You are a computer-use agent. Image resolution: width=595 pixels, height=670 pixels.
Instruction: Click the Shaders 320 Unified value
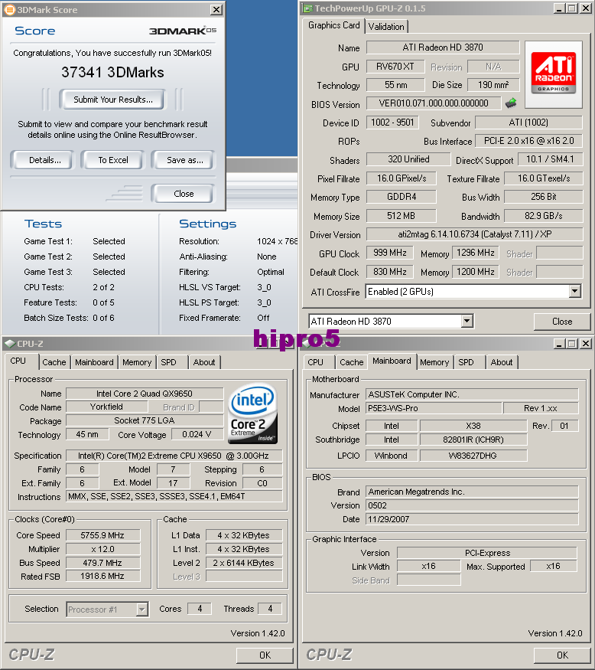[408, 159]
